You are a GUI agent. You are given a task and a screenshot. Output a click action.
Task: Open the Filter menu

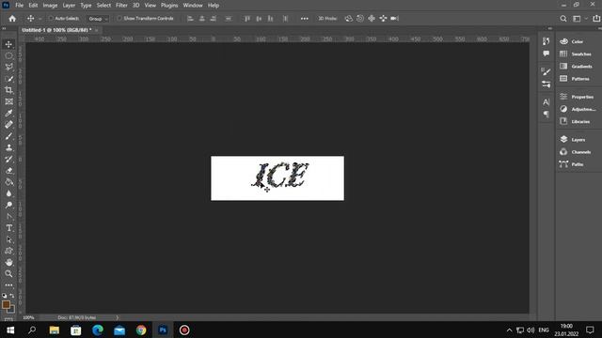click(x=121, y=6)
